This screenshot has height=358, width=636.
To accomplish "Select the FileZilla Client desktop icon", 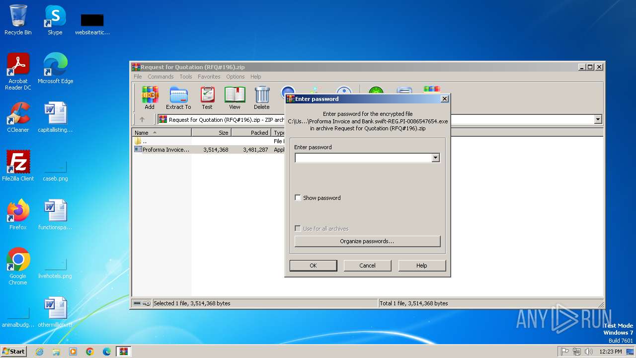I will point(18,166).
